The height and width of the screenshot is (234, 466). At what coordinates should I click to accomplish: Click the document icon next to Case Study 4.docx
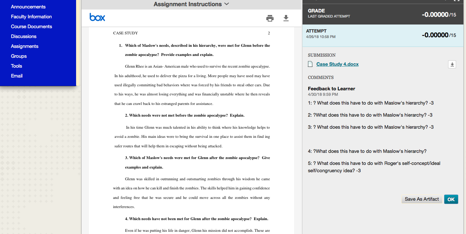[x=310, y=64]
